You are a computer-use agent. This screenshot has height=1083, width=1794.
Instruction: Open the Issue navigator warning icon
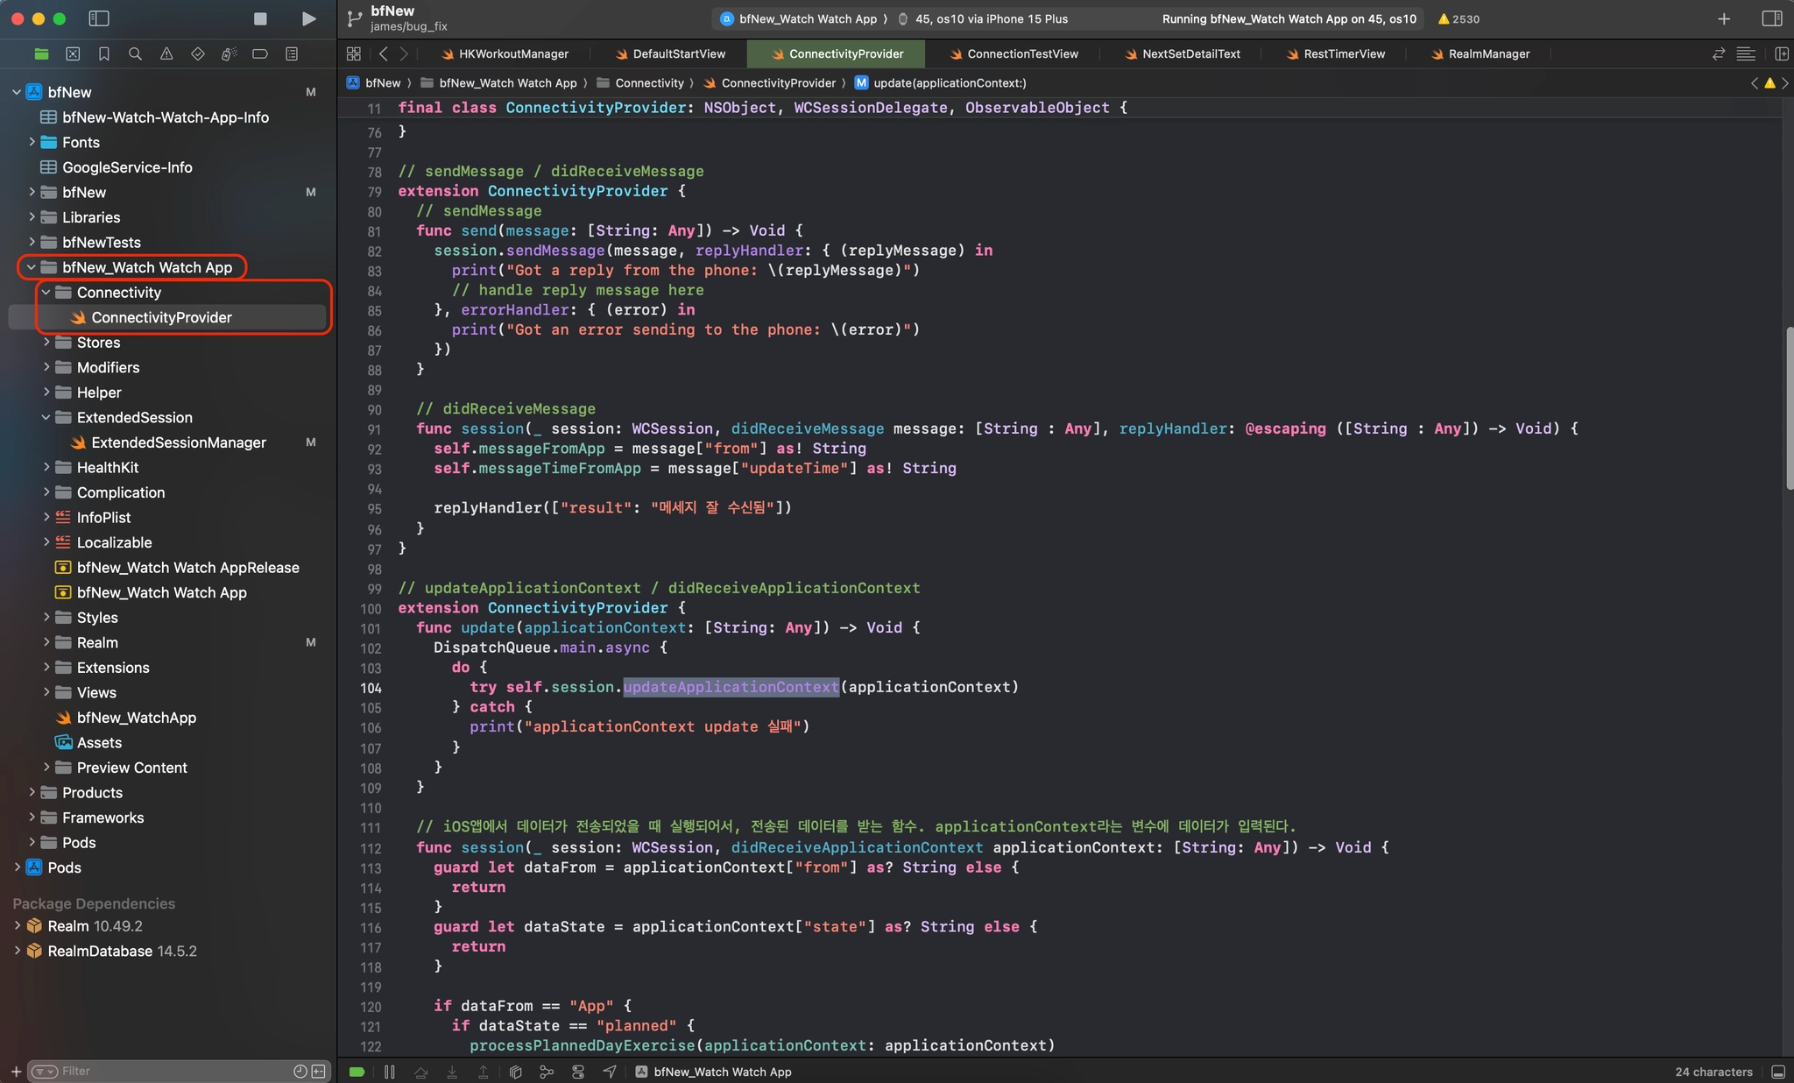pyautogui.click(x=166, y=54)
